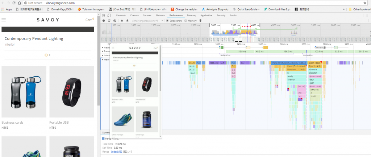
Task: Open the Quick Start Guide bookmark
Action: tap(246, 9)
